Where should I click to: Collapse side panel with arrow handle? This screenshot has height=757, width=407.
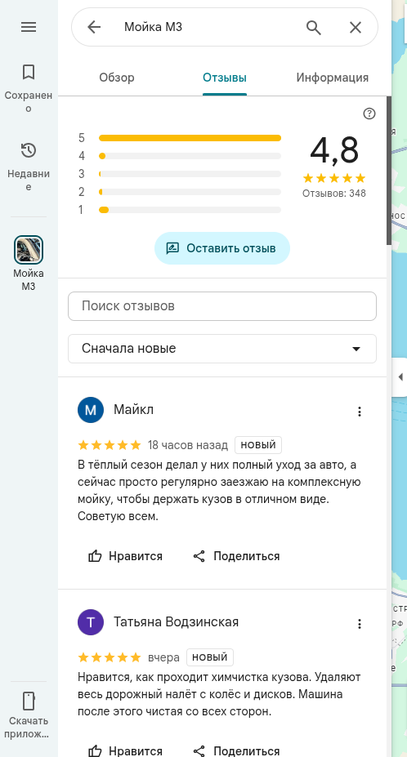pyautogui.click(x=400, y=377)
